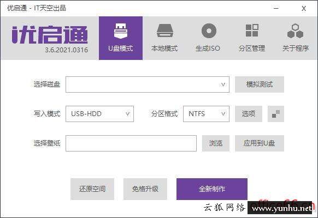The height and width of the screenshot is (218, 318).
Task: Click the 免格升级 button
Action: [145, 189]
